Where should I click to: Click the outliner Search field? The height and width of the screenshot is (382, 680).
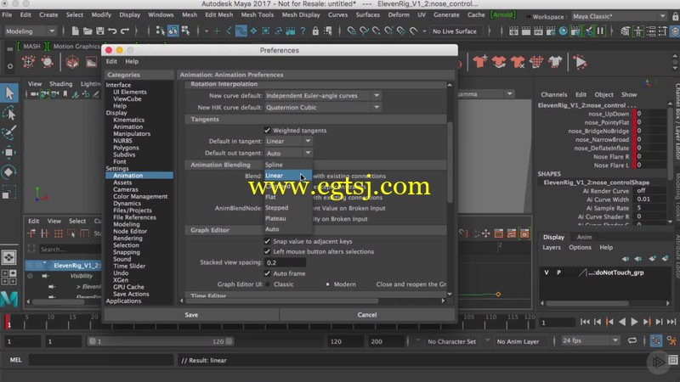(70, 249)
